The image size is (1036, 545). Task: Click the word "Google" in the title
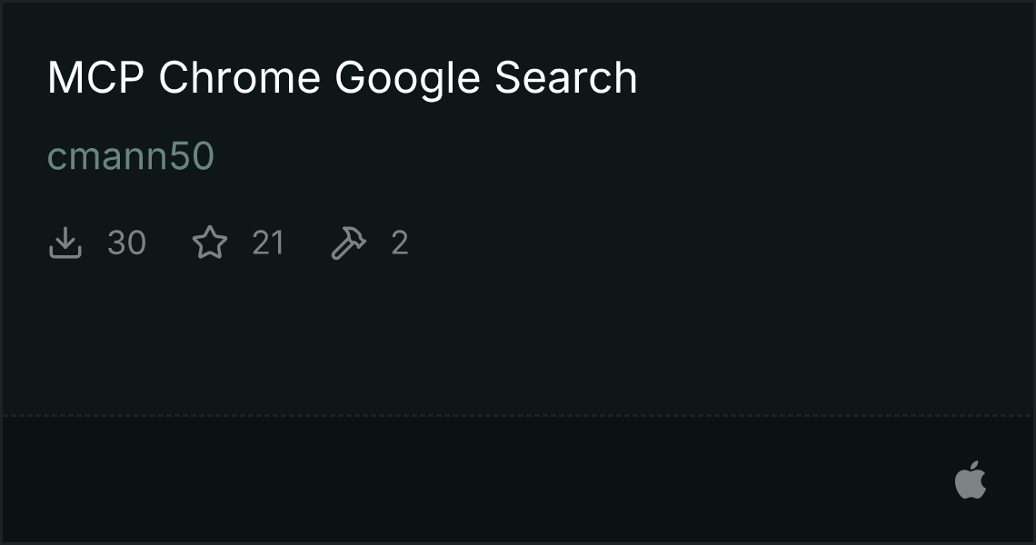407,78
